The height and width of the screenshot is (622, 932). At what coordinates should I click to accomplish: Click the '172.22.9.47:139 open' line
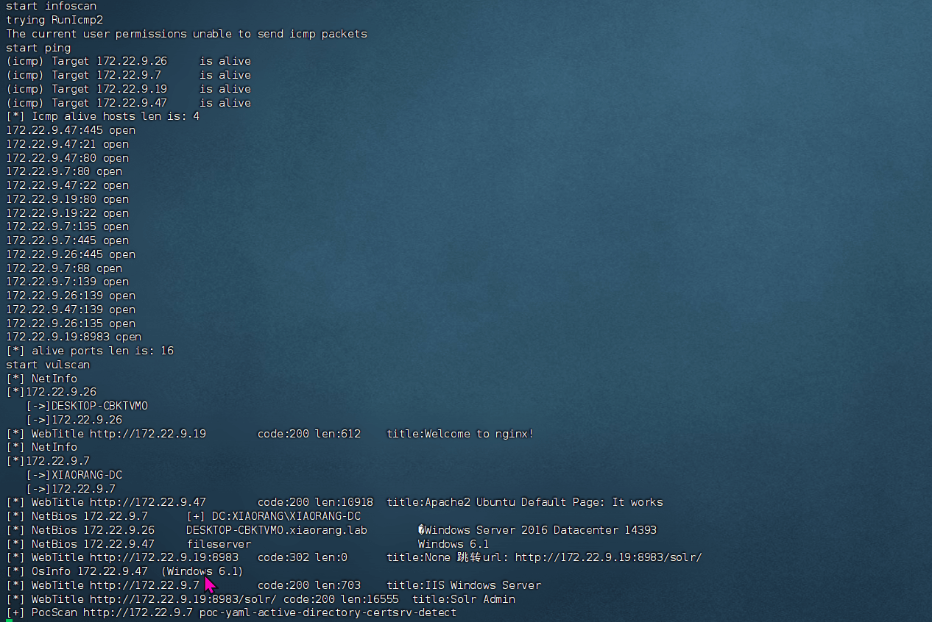pyautogui.click(x=71, y=310)
